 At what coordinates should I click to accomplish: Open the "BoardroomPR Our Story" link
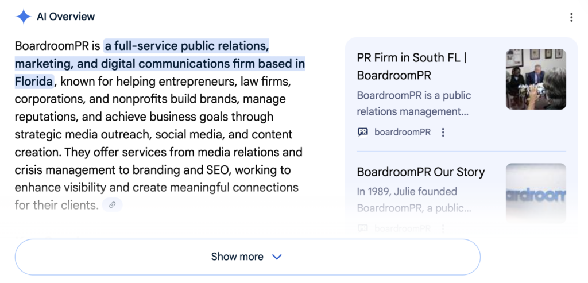click(x=420, y=172)
